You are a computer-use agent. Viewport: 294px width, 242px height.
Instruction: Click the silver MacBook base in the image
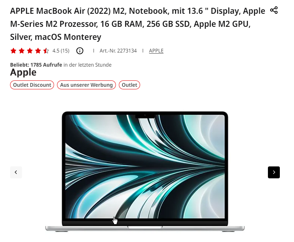pyautogui.click(x=145, y=229)
